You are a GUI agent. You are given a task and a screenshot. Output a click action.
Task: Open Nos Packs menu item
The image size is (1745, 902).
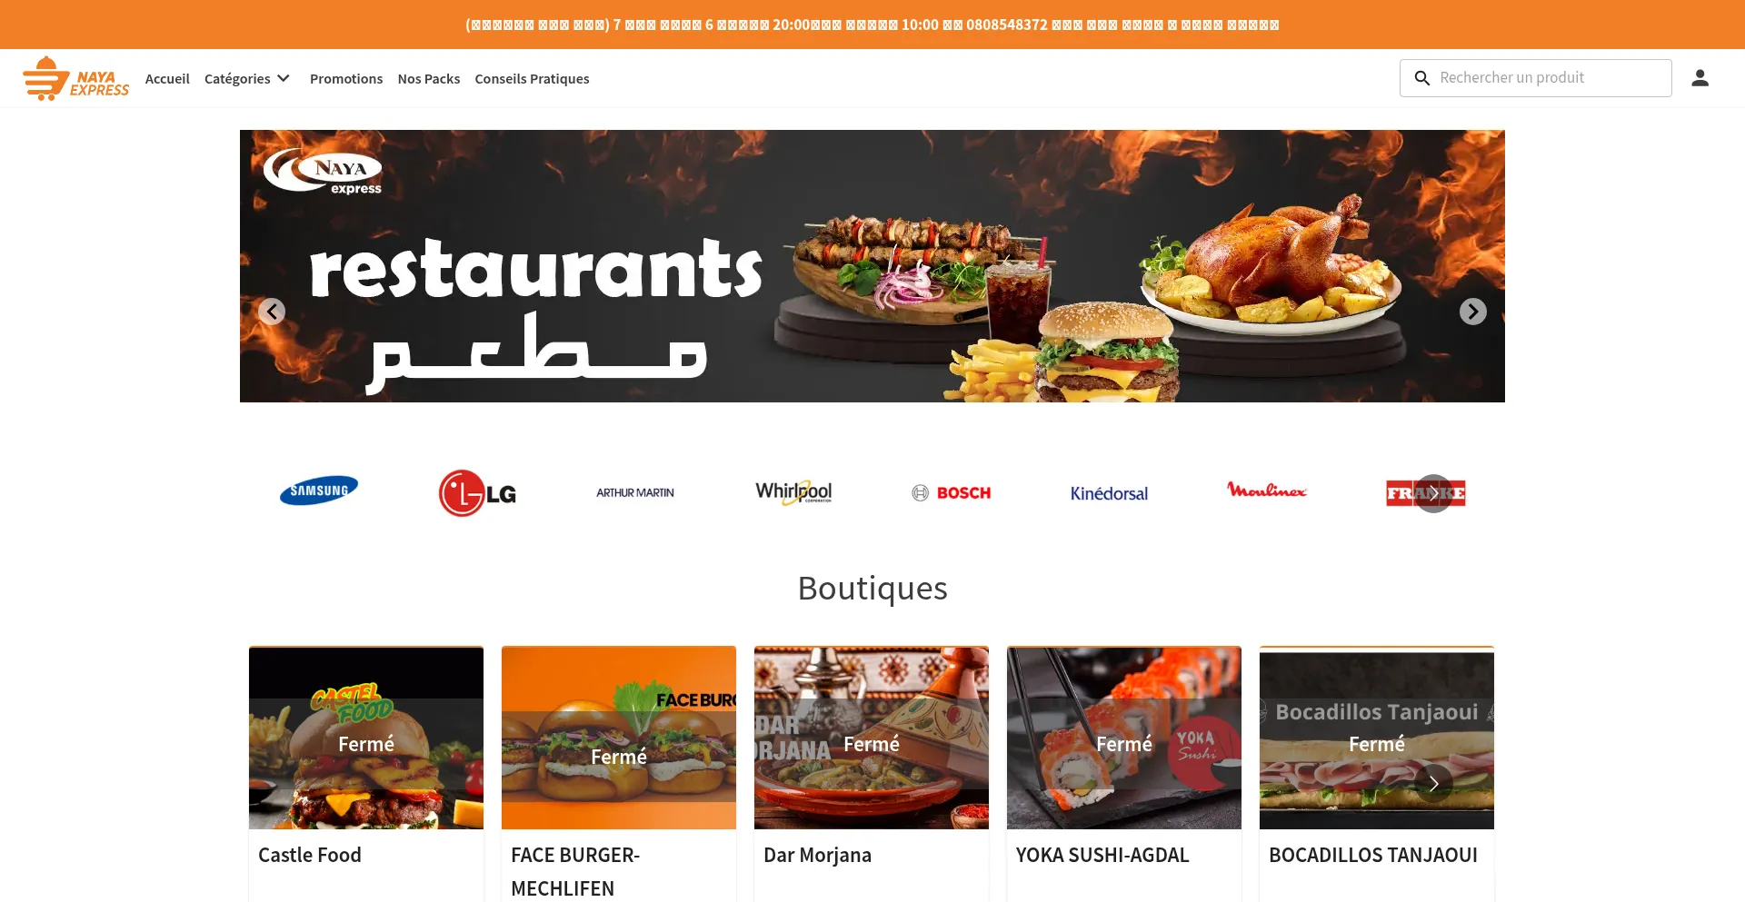click(x=429, y=79)
